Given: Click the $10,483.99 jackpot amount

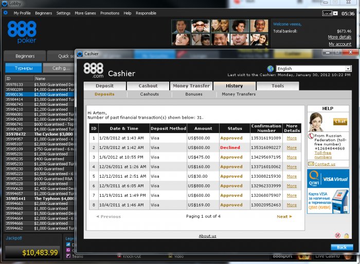Looking at the screenshot, I should (x=40, y=253).
